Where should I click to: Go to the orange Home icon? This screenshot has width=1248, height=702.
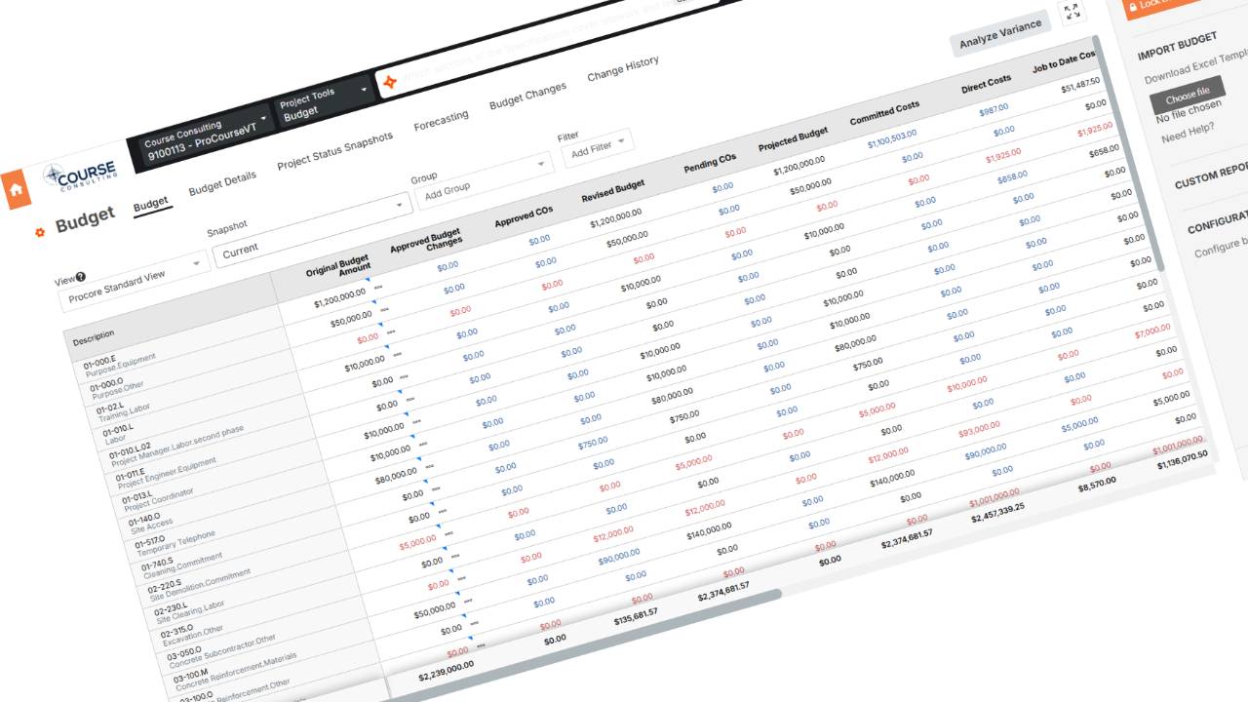(16, 189)
